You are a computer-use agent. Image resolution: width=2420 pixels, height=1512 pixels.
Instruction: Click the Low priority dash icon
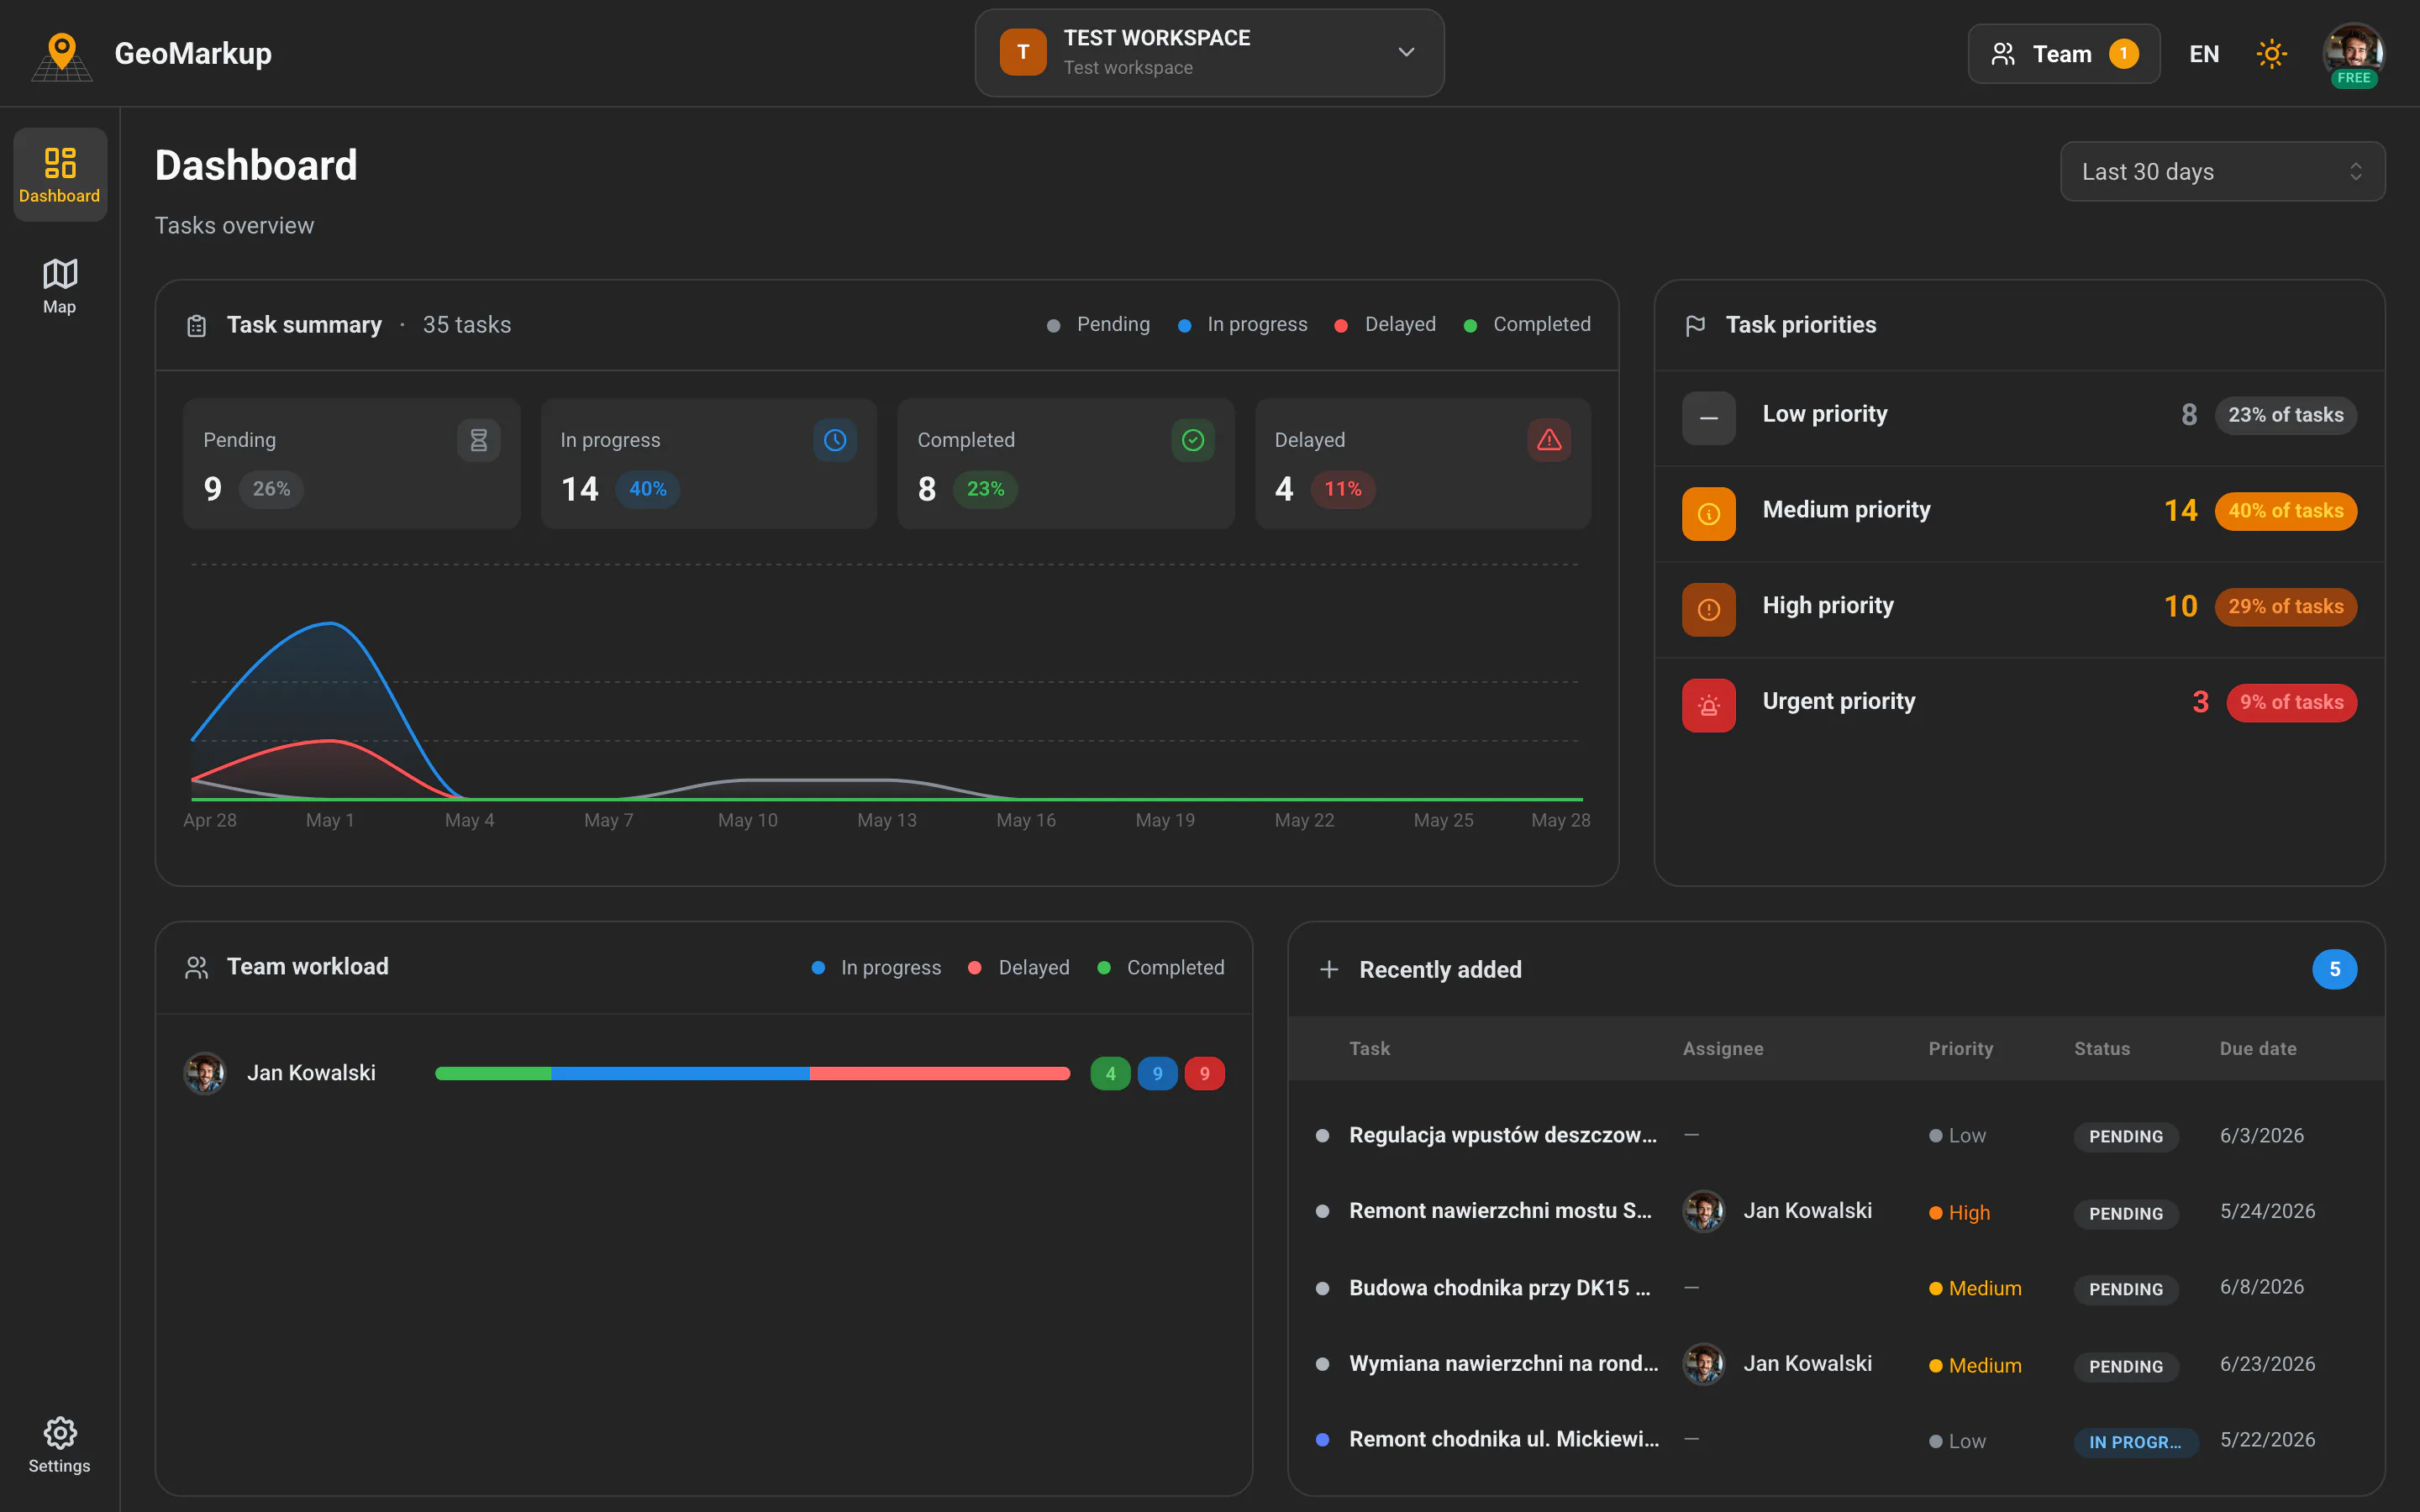pos(1708,418)
